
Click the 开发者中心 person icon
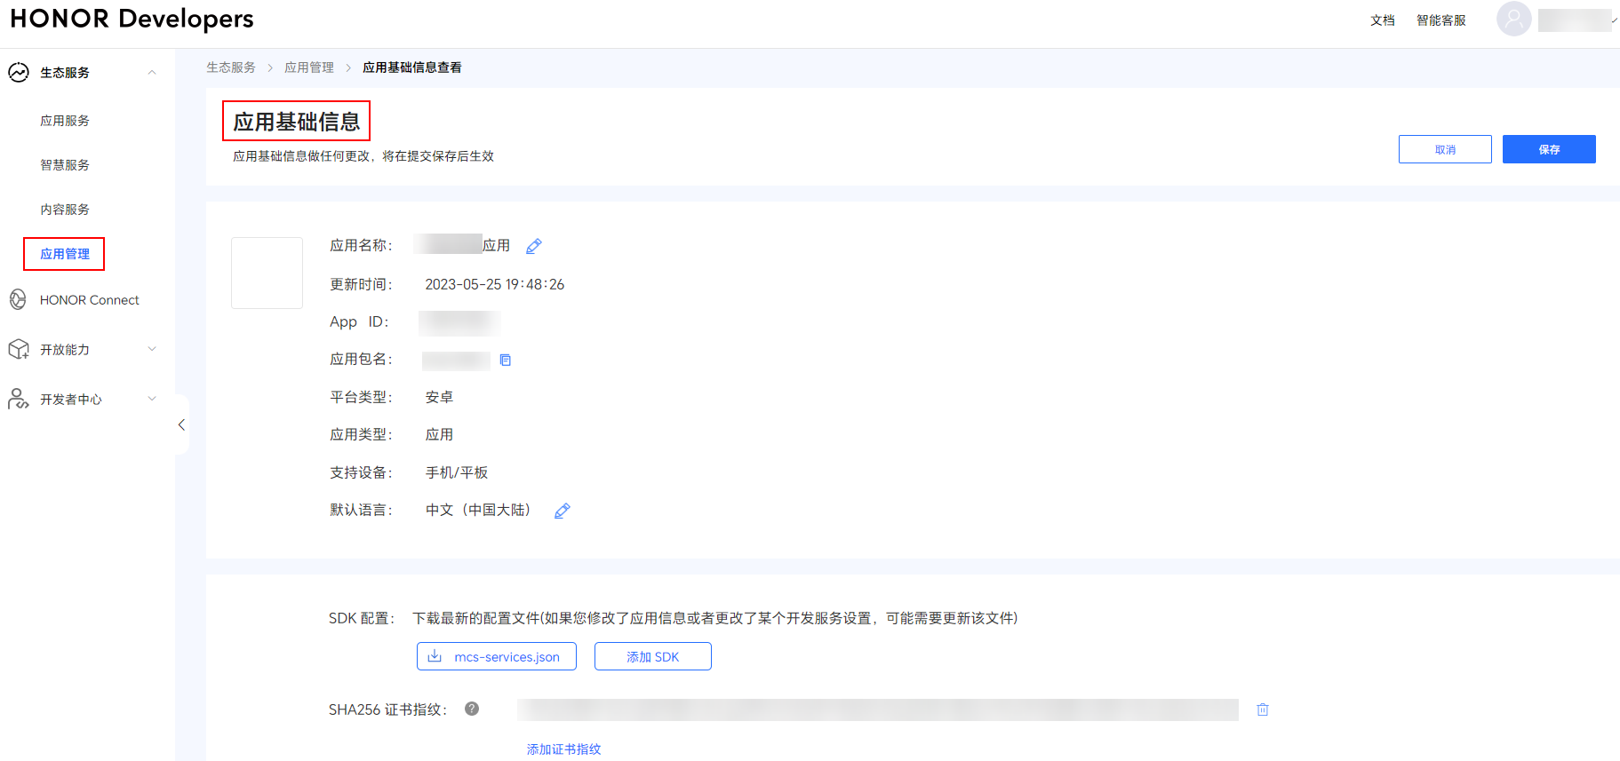[x=19, y=399]
